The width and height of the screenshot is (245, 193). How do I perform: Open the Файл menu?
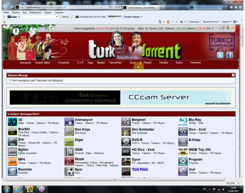(x=6, y=12)
